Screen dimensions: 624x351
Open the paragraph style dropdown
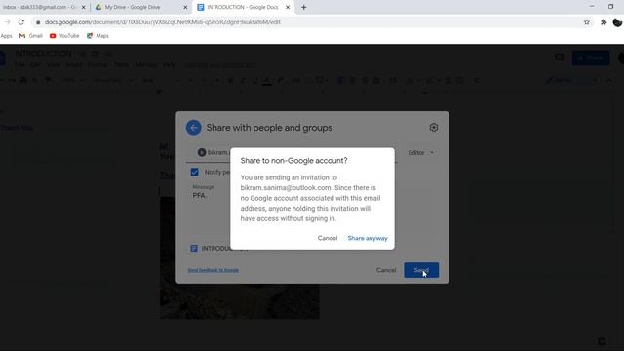coord(112,81)
